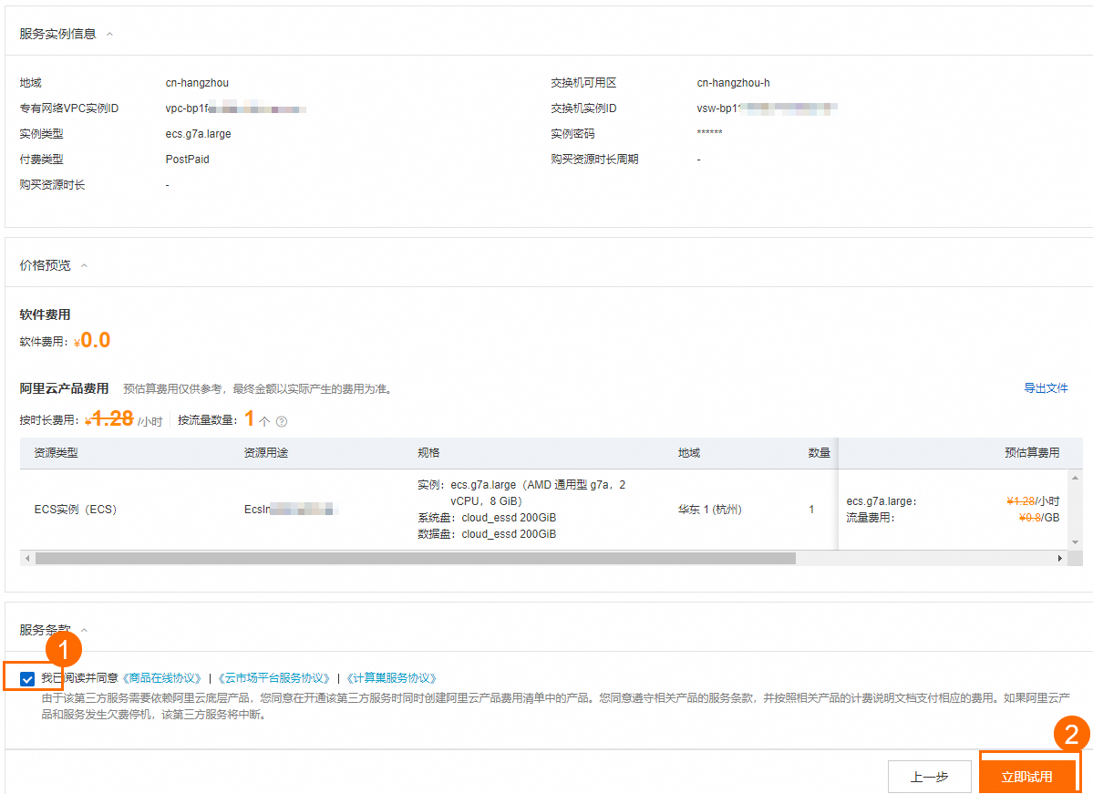Click the 实例密码 masked ****** value
Screen dimensions: 1093x794
(x=709, y=132)
